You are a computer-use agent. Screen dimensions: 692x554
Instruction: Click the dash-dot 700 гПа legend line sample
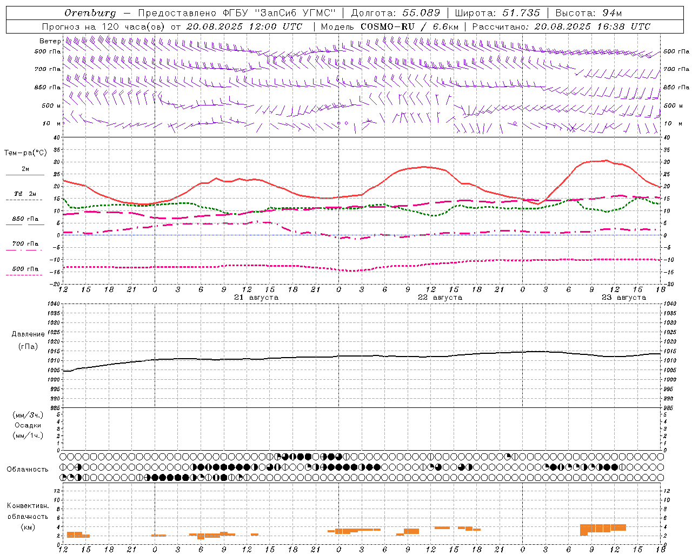pos(24,250)
